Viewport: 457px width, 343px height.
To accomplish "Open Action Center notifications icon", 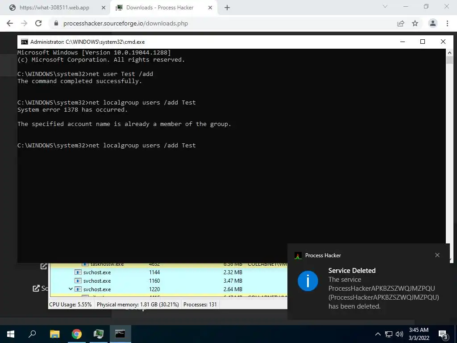I will 443,335.
